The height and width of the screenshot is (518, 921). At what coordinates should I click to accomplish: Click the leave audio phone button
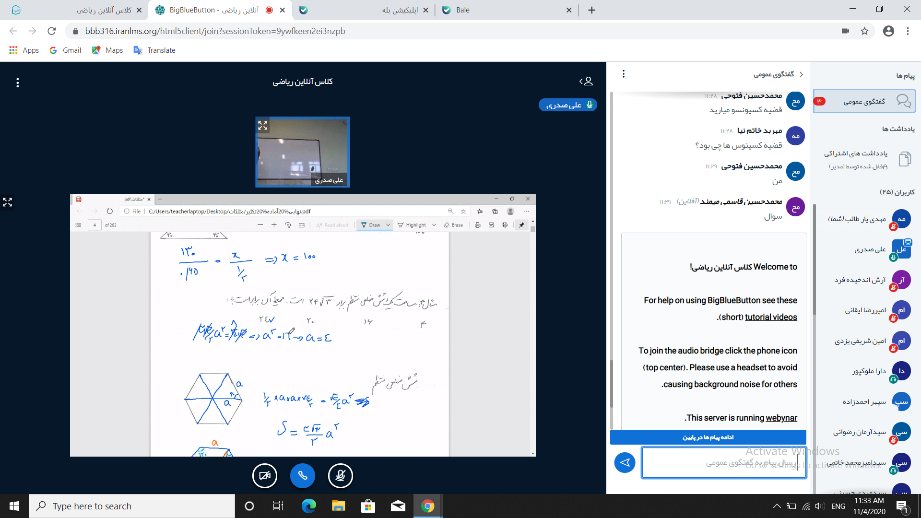pos(302,476)
